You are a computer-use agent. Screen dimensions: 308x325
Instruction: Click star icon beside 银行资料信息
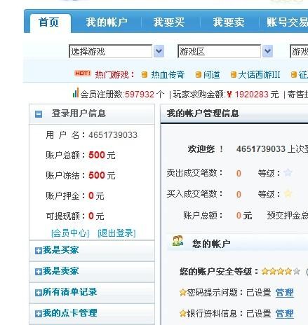click(183, 313)
